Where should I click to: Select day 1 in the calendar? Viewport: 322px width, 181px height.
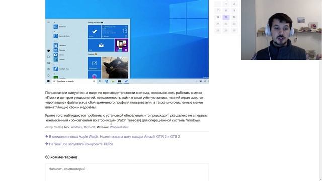coord(226,4)
